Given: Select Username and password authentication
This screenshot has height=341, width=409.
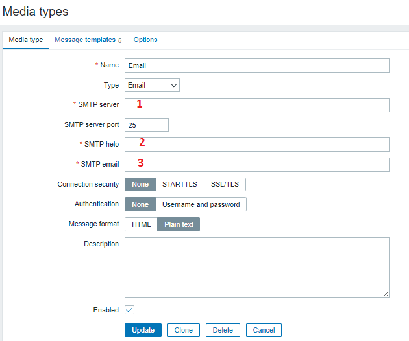Looking at the screenshot, I should point(201,204).
